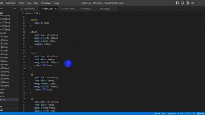Open the blue color swatch on line 29
The height and width of the screenshot is (115, 205).
tap(45, 65)
